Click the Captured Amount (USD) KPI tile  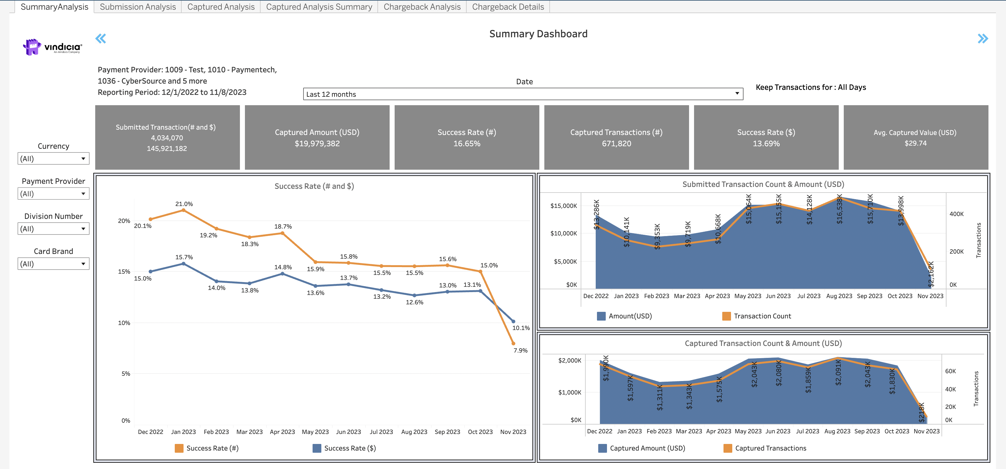[317, 137]
